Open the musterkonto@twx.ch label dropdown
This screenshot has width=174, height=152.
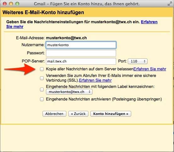(x=69, y=92)
